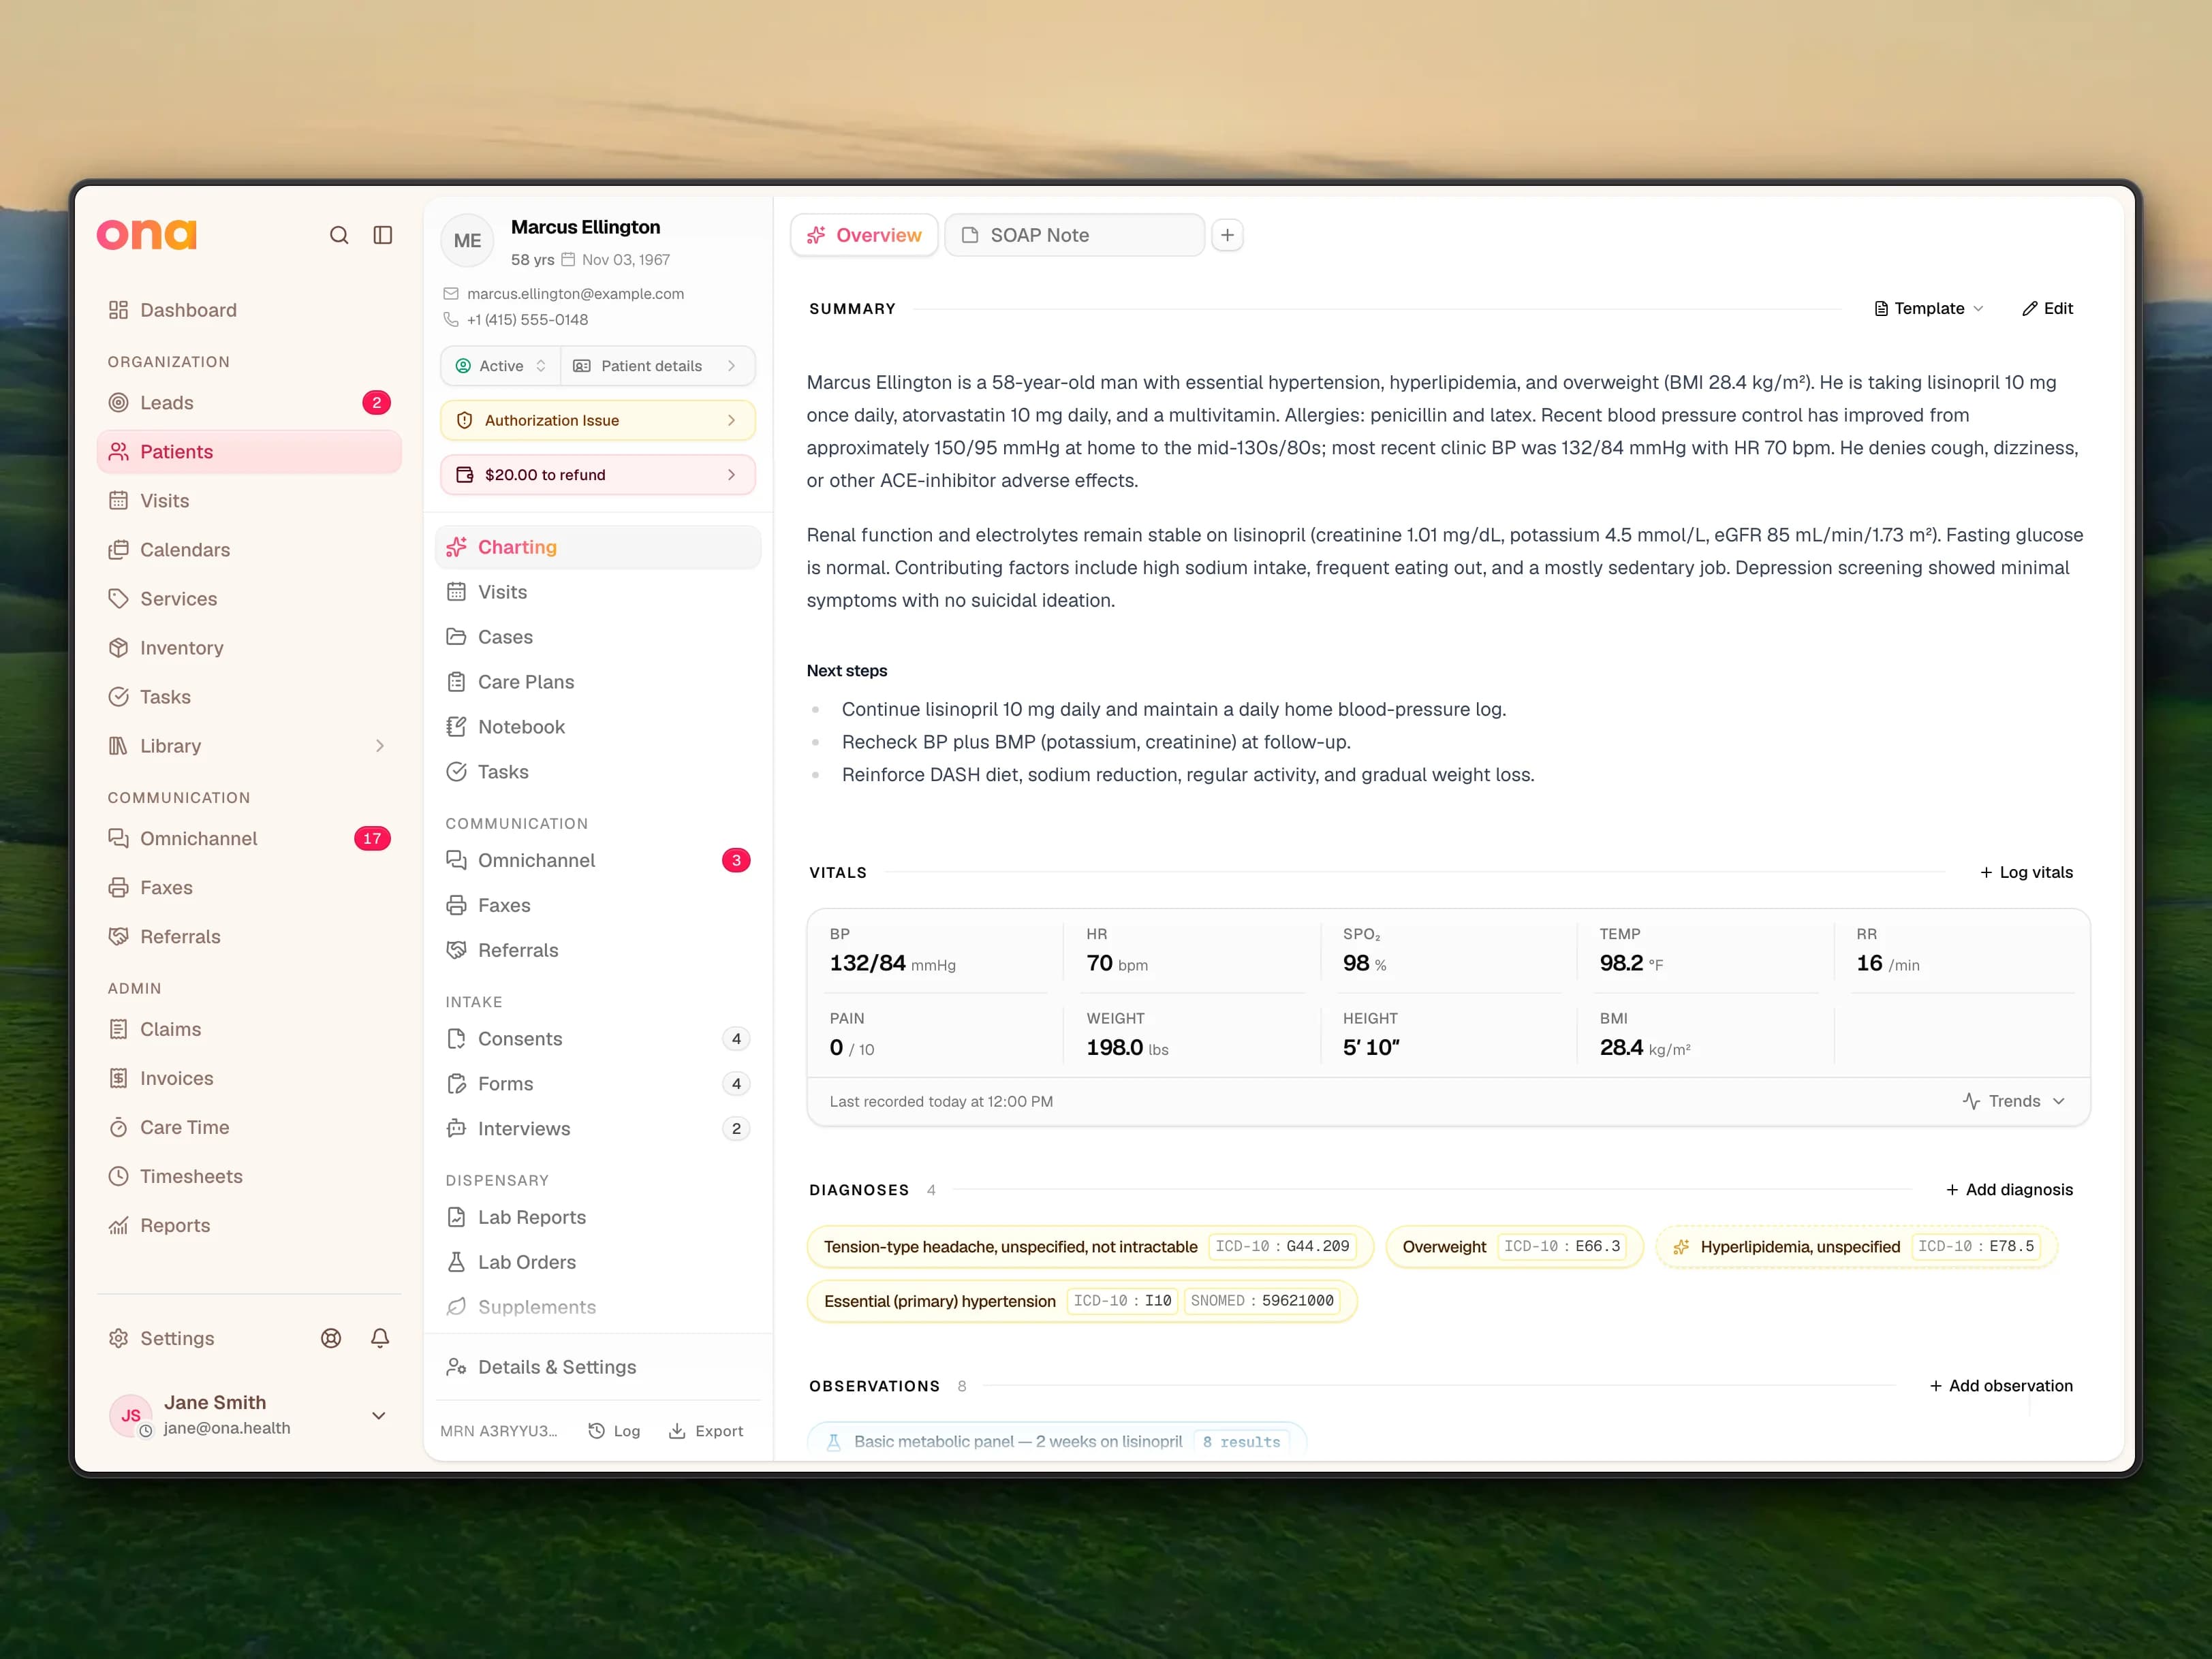Toggle the sidebar panel icon

[x=383, y=235]
